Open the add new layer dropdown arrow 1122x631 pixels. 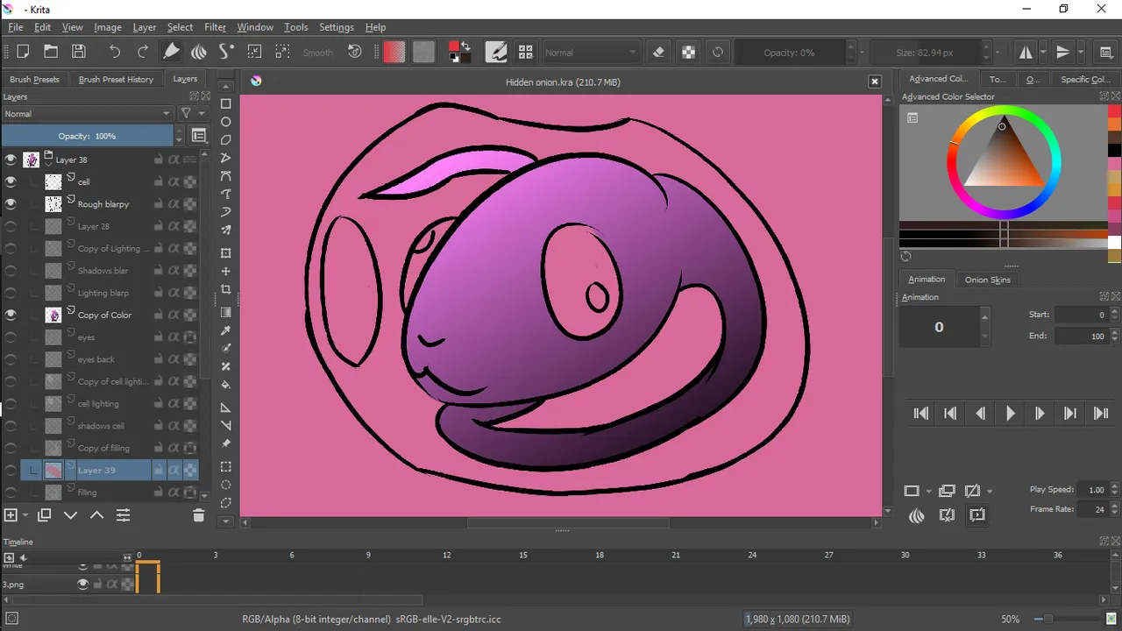[x=25, y=515]
